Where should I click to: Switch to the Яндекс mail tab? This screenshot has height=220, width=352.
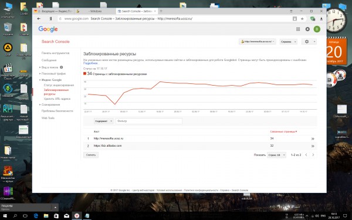click(x=53, y=11)
